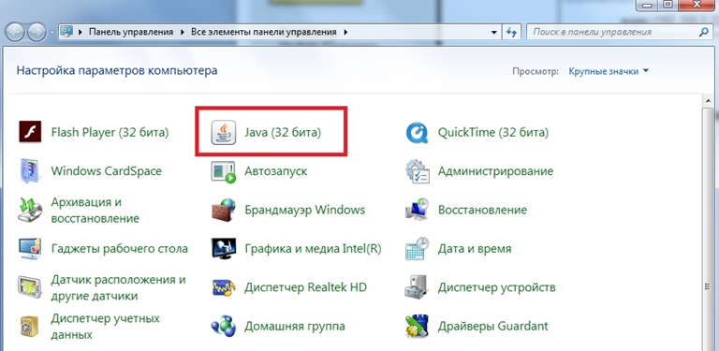Click the refresh button next to address bar
The image size is (719, 351).
(511, 32)
